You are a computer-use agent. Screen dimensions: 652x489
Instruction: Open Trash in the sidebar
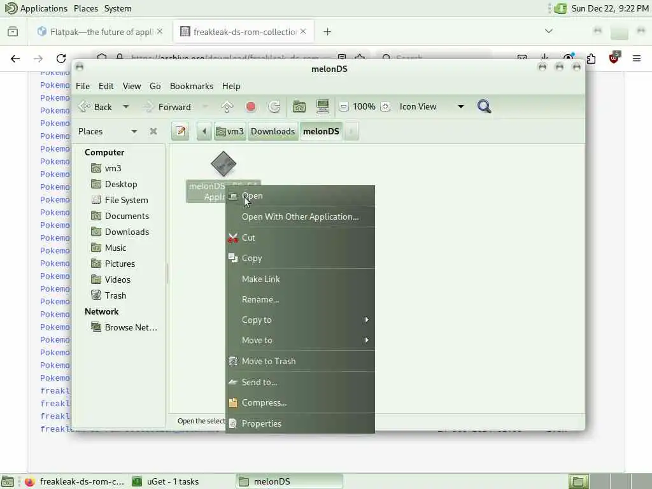coord(115,295)
